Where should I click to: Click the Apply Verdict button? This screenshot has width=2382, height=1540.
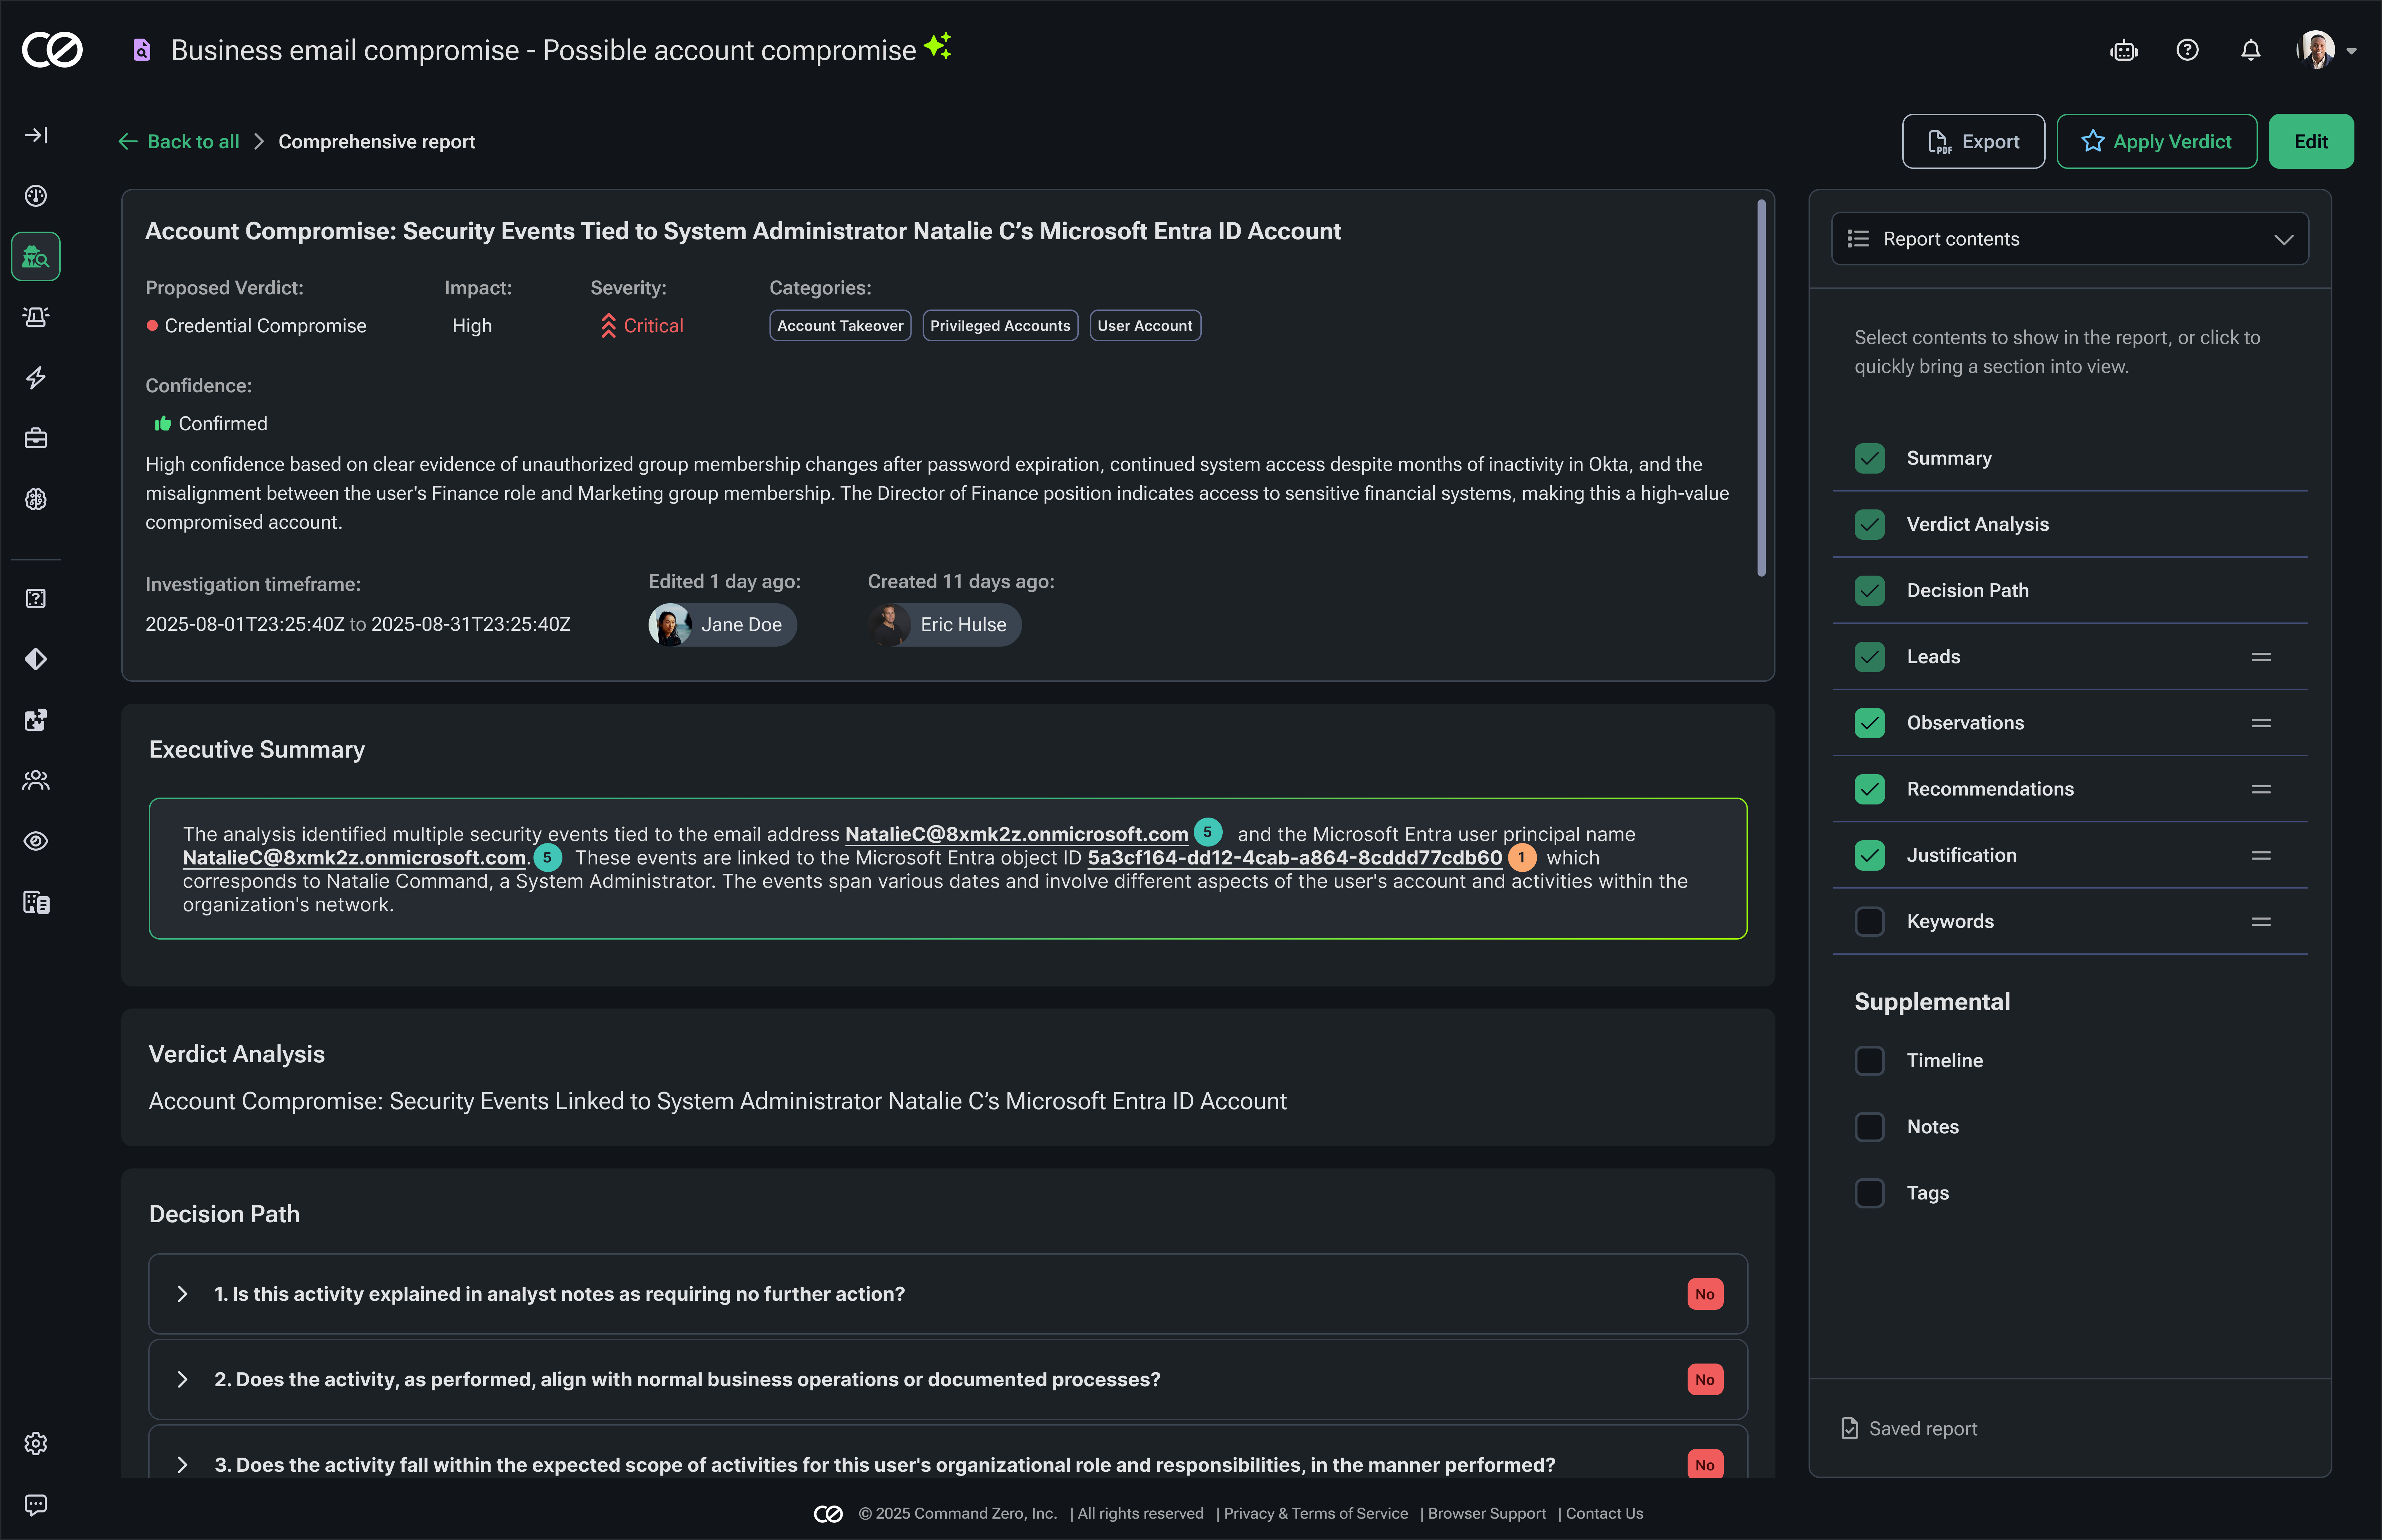click(x=2155, y=141)
